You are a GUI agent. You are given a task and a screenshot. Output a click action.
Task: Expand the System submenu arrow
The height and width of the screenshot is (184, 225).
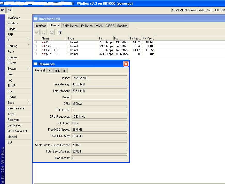pos(29,68)
